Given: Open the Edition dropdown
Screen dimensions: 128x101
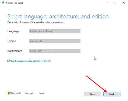Looking at the screenshot, I should coord(55,41).
